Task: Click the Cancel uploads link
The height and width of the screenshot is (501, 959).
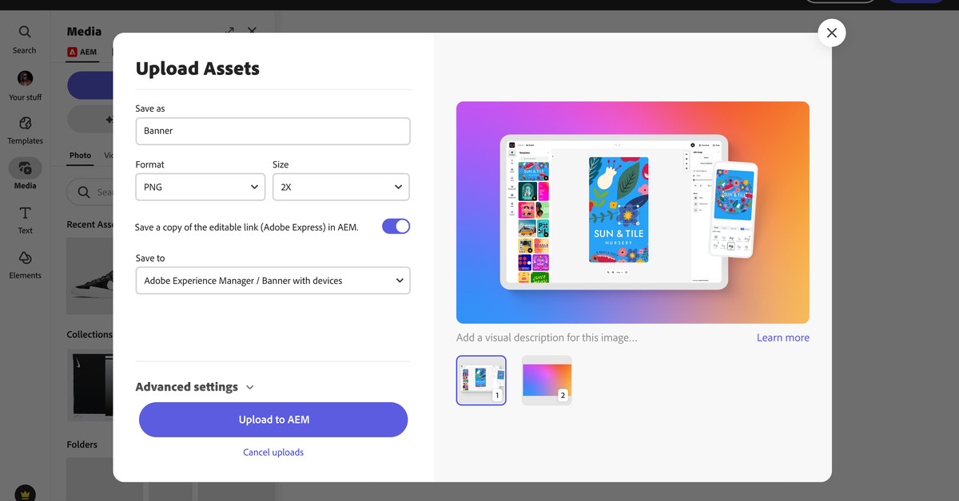Action: coord(273,452)
